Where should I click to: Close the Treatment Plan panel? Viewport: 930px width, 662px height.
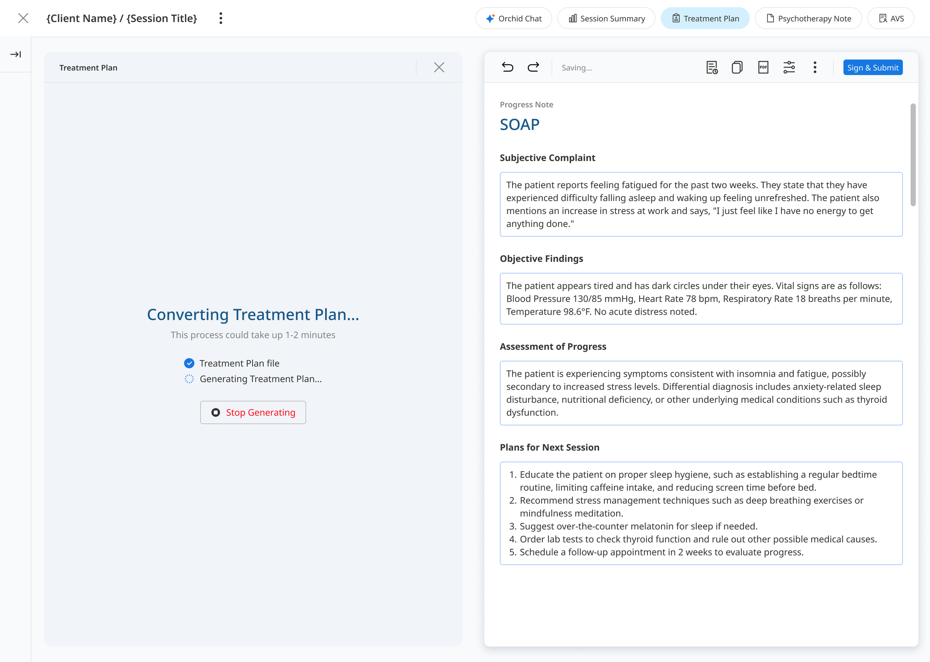[x=439, y=67]
